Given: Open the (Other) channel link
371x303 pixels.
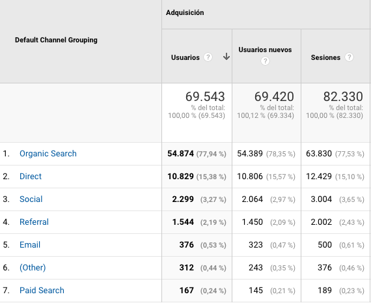Looking at the screenshot, I should [x=33, y=267].
